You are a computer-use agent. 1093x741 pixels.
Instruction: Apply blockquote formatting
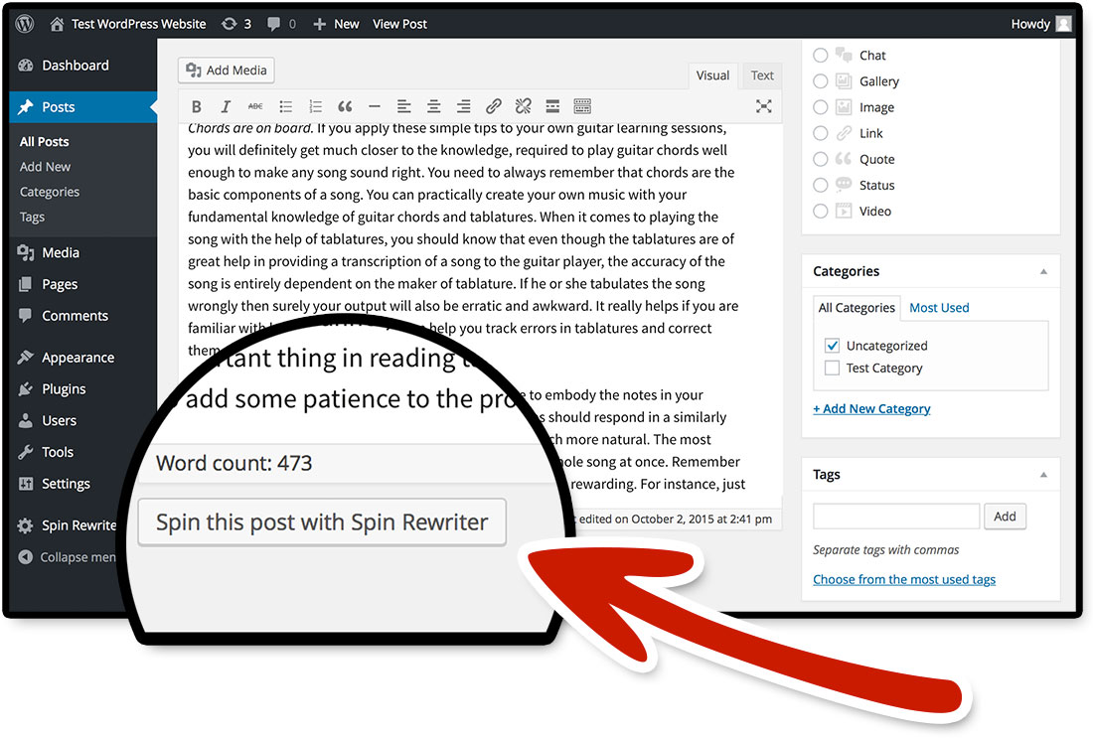[345, 106]
